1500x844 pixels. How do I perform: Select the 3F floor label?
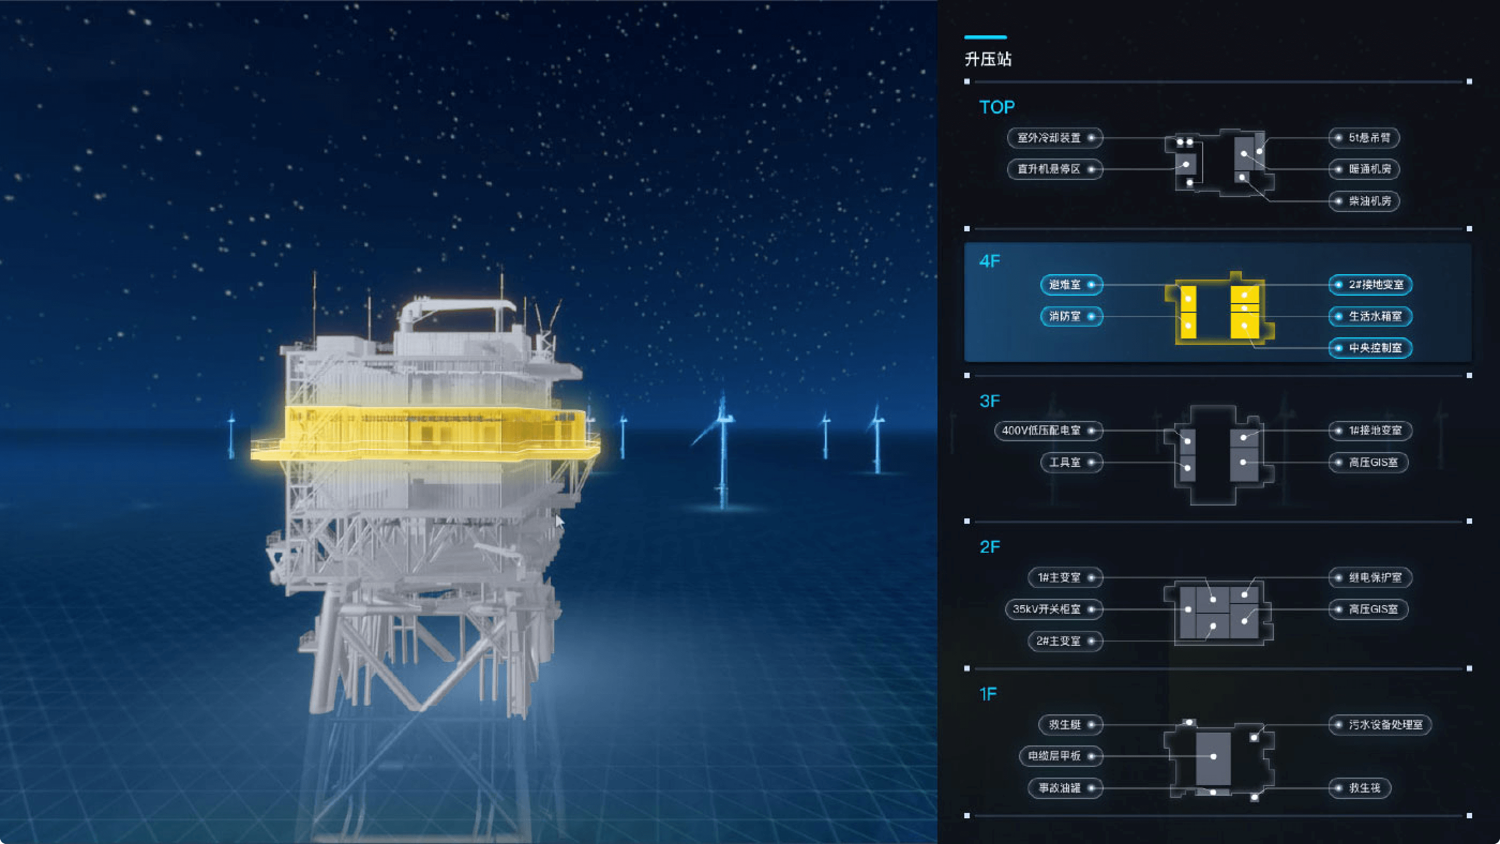click(989, 401)
